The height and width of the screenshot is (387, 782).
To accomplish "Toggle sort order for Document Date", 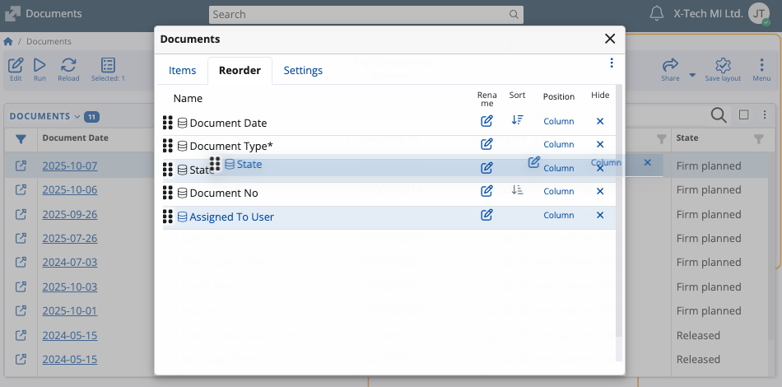I will click(517, 120).
